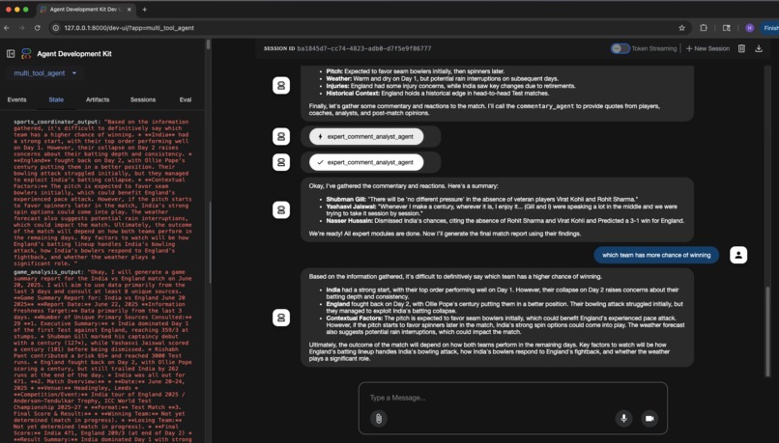Click the 'Shubman Gill' quote line
This screenshot has width=779, height=443.
(482, 199)
